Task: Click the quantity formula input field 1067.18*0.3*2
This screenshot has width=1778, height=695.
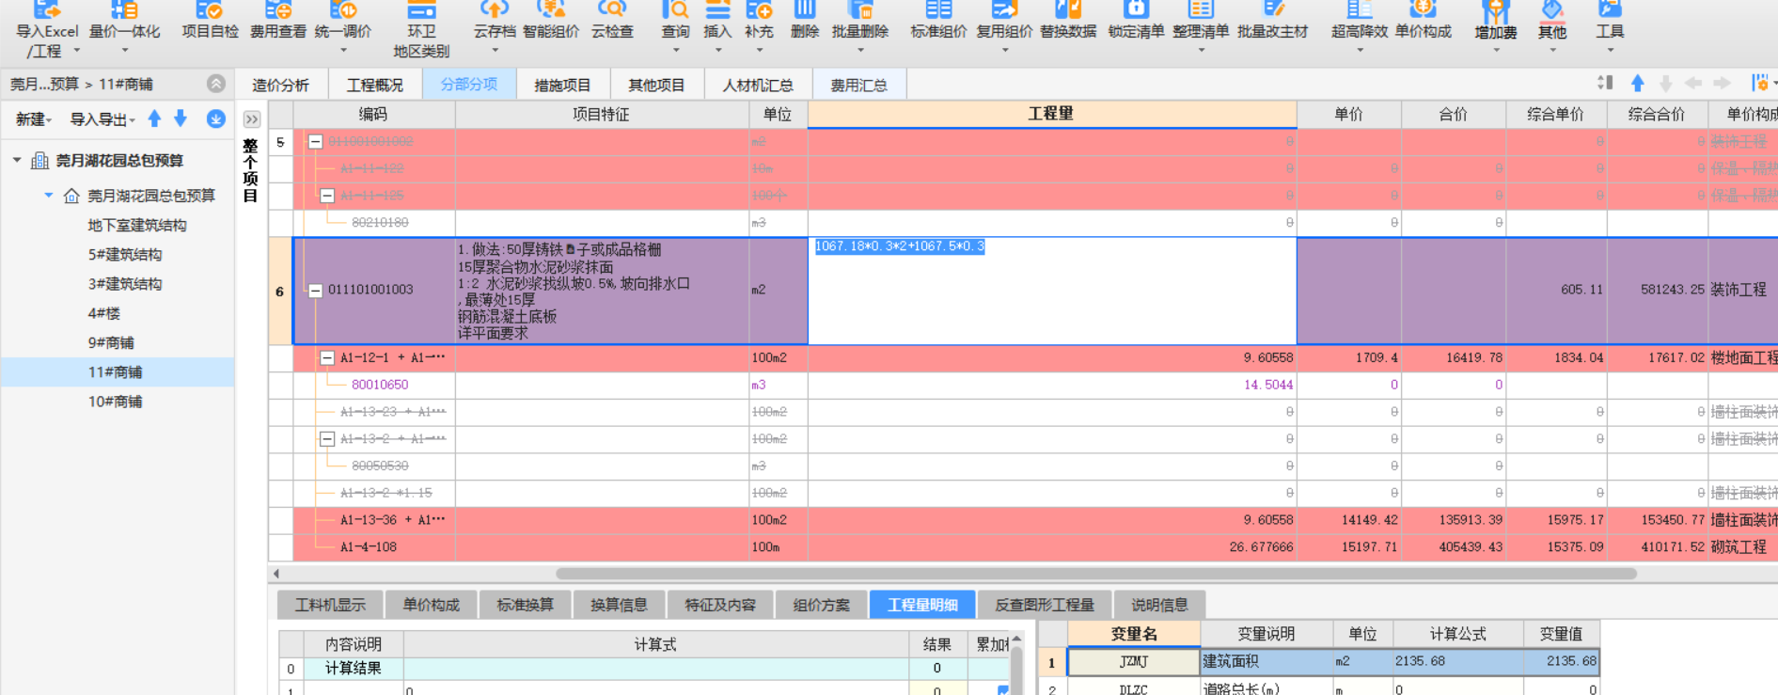Action: [1052, 291]
